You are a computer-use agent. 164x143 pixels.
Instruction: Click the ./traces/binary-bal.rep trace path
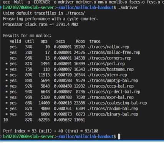(x=113, y=115)
